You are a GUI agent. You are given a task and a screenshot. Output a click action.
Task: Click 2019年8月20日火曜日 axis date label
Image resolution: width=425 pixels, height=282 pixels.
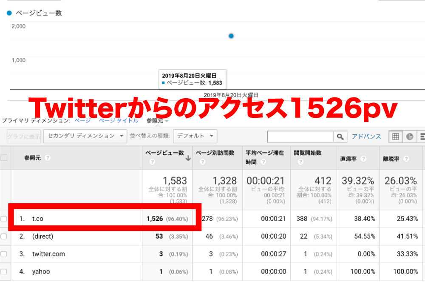point(231,95)
